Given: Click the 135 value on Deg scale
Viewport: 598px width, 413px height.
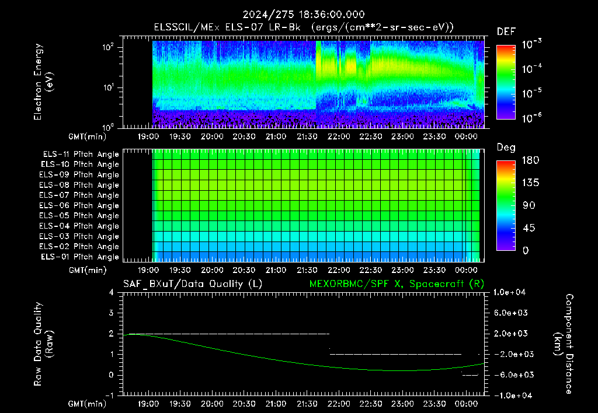Looking at the screenshot, I should click(x=530, y=183).
